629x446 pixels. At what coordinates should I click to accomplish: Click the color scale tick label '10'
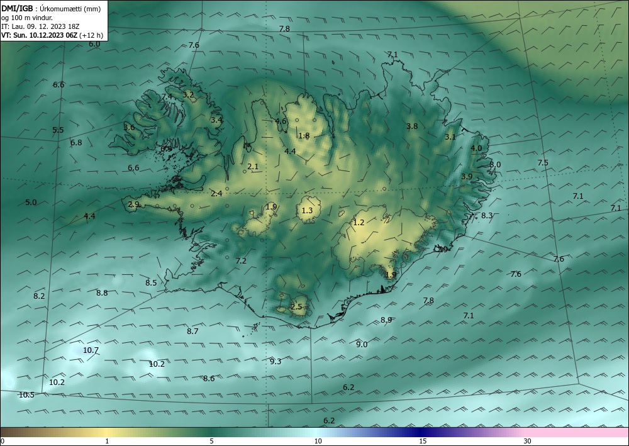click(318, 441)
